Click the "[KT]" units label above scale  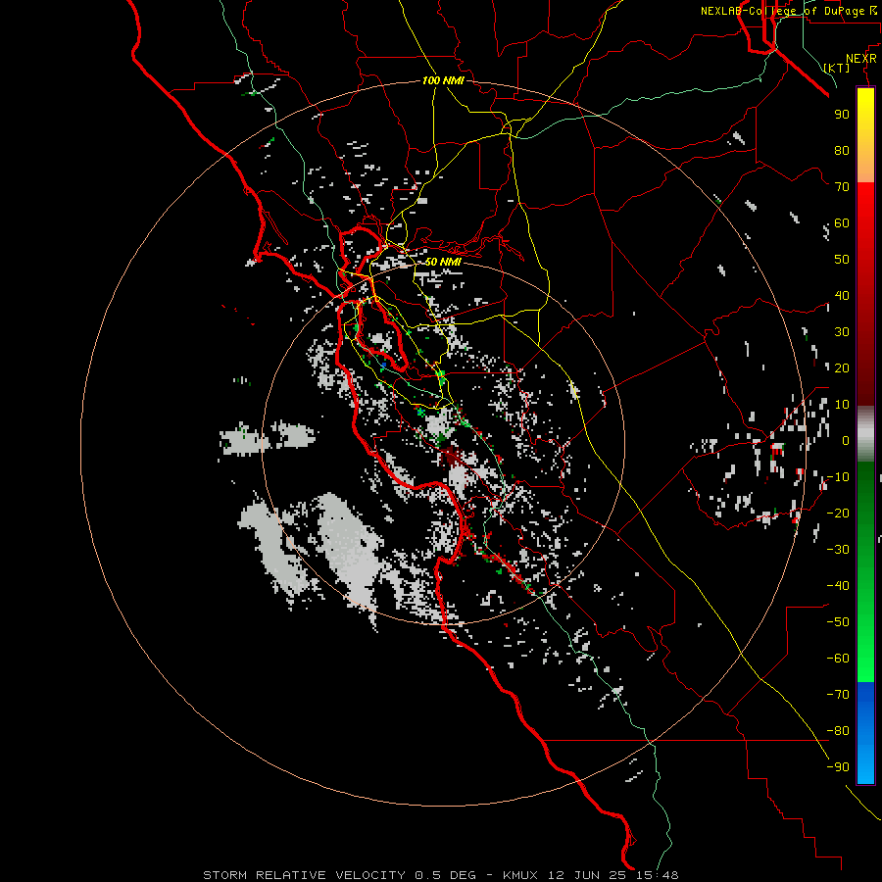[x=837, y=68]
